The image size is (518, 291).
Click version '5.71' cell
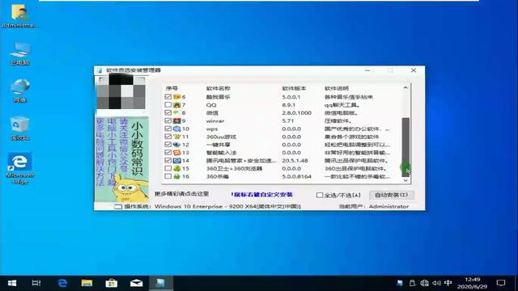288,120
